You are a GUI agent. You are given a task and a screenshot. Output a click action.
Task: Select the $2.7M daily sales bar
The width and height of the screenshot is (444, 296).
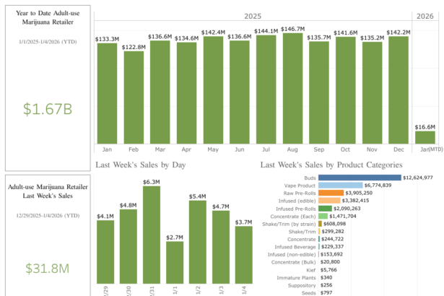pyautogui.click(x=175, y=262)
